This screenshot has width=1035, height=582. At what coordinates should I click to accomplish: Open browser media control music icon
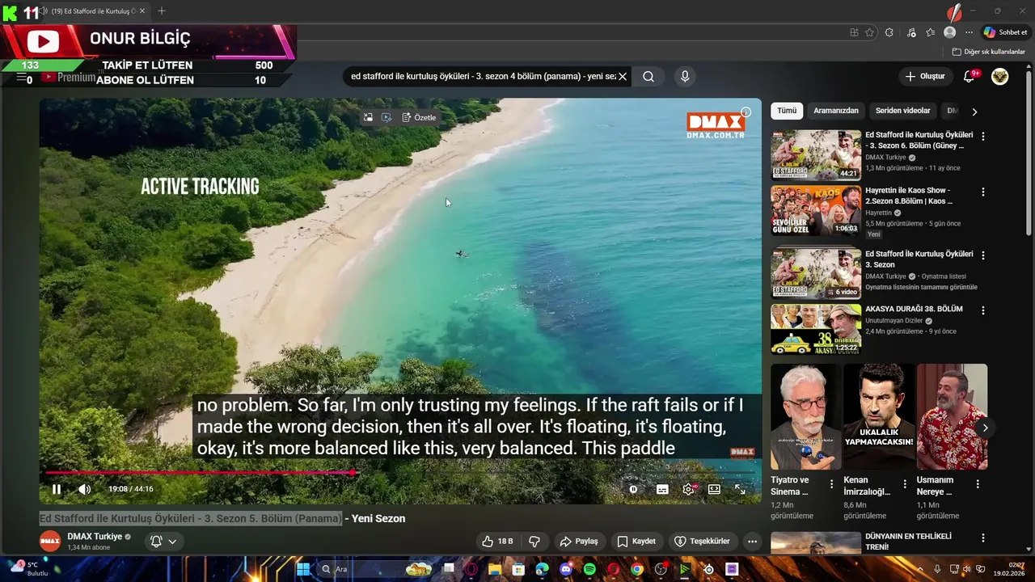(911, 32)
